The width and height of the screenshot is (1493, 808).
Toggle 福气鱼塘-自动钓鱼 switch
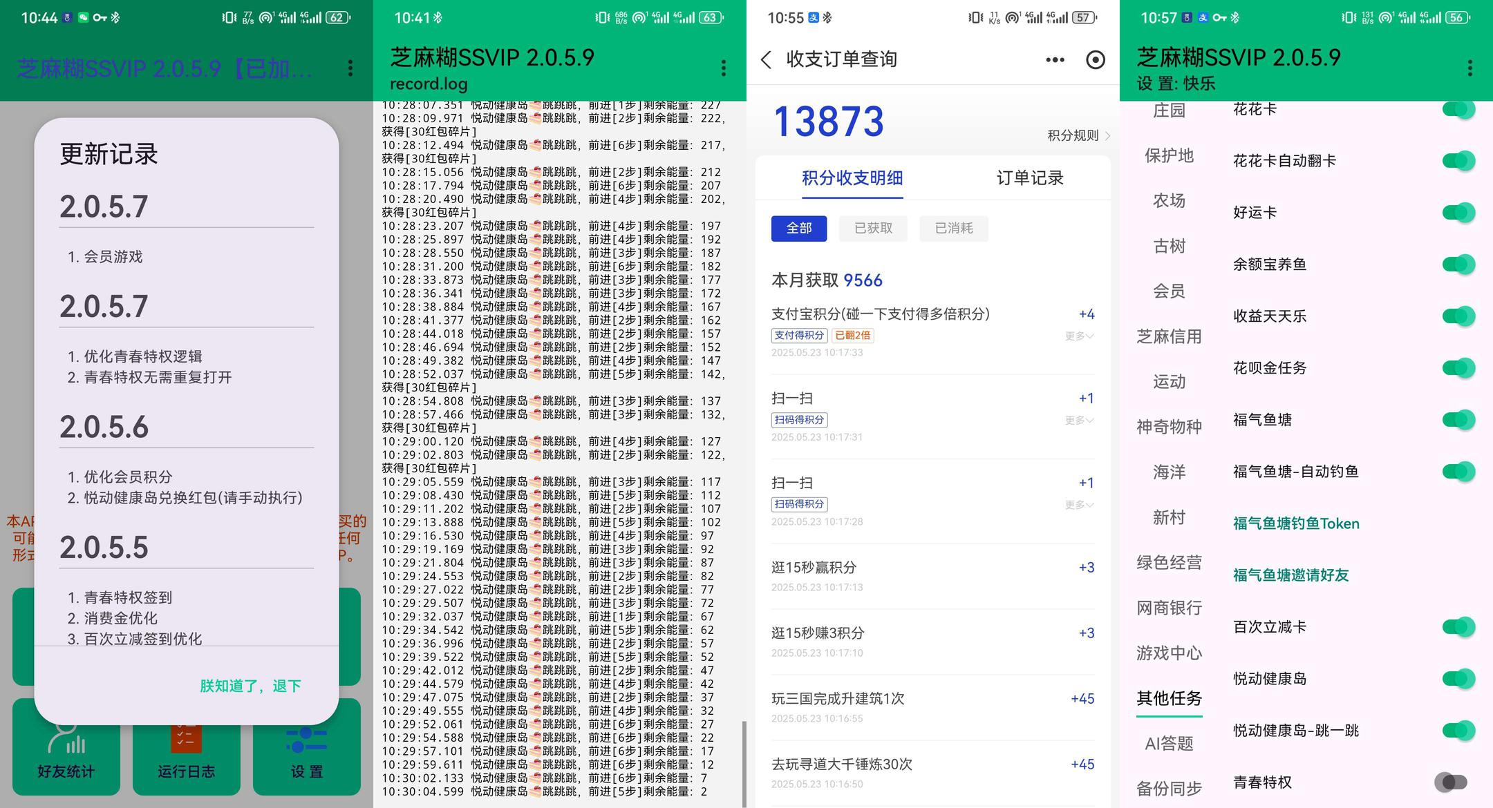(1458, 472)
